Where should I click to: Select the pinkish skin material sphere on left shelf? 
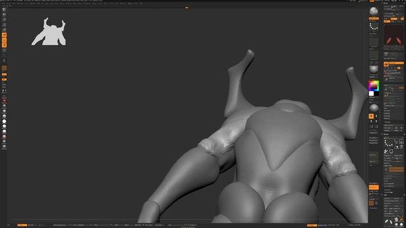[x=4, y=137]
